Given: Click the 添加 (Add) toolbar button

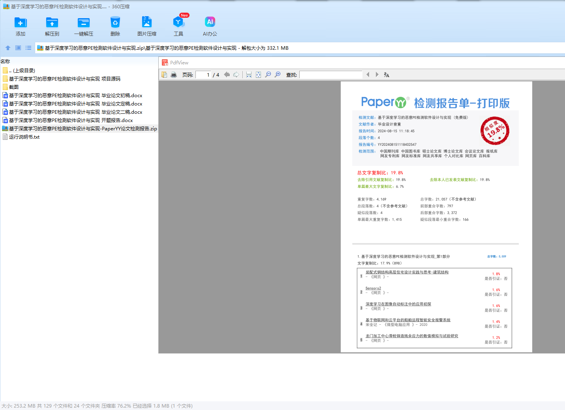Looking at the screenshot, I should (x=21, y=26).
